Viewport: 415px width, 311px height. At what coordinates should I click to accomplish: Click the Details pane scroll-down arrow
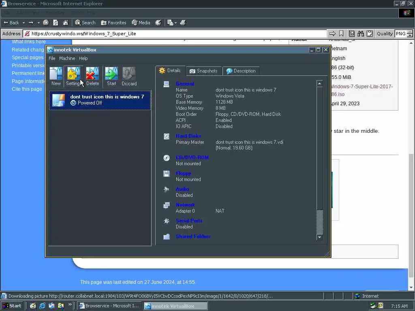tap(319, 237)
